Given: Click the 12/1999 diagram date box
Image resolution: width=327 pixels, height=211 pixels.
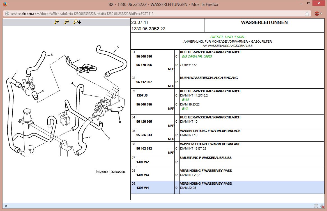Looking at the screenshot, I should coord(102,172).
